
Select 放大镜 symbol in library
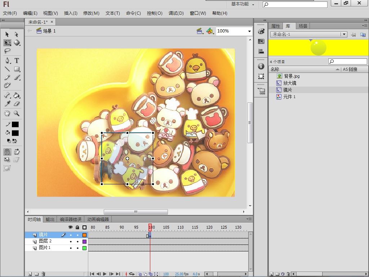[290, 83]
